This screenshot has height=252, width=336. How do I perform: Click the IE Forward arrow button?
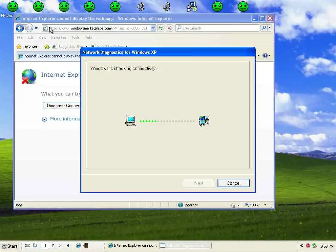coord(29,28)
